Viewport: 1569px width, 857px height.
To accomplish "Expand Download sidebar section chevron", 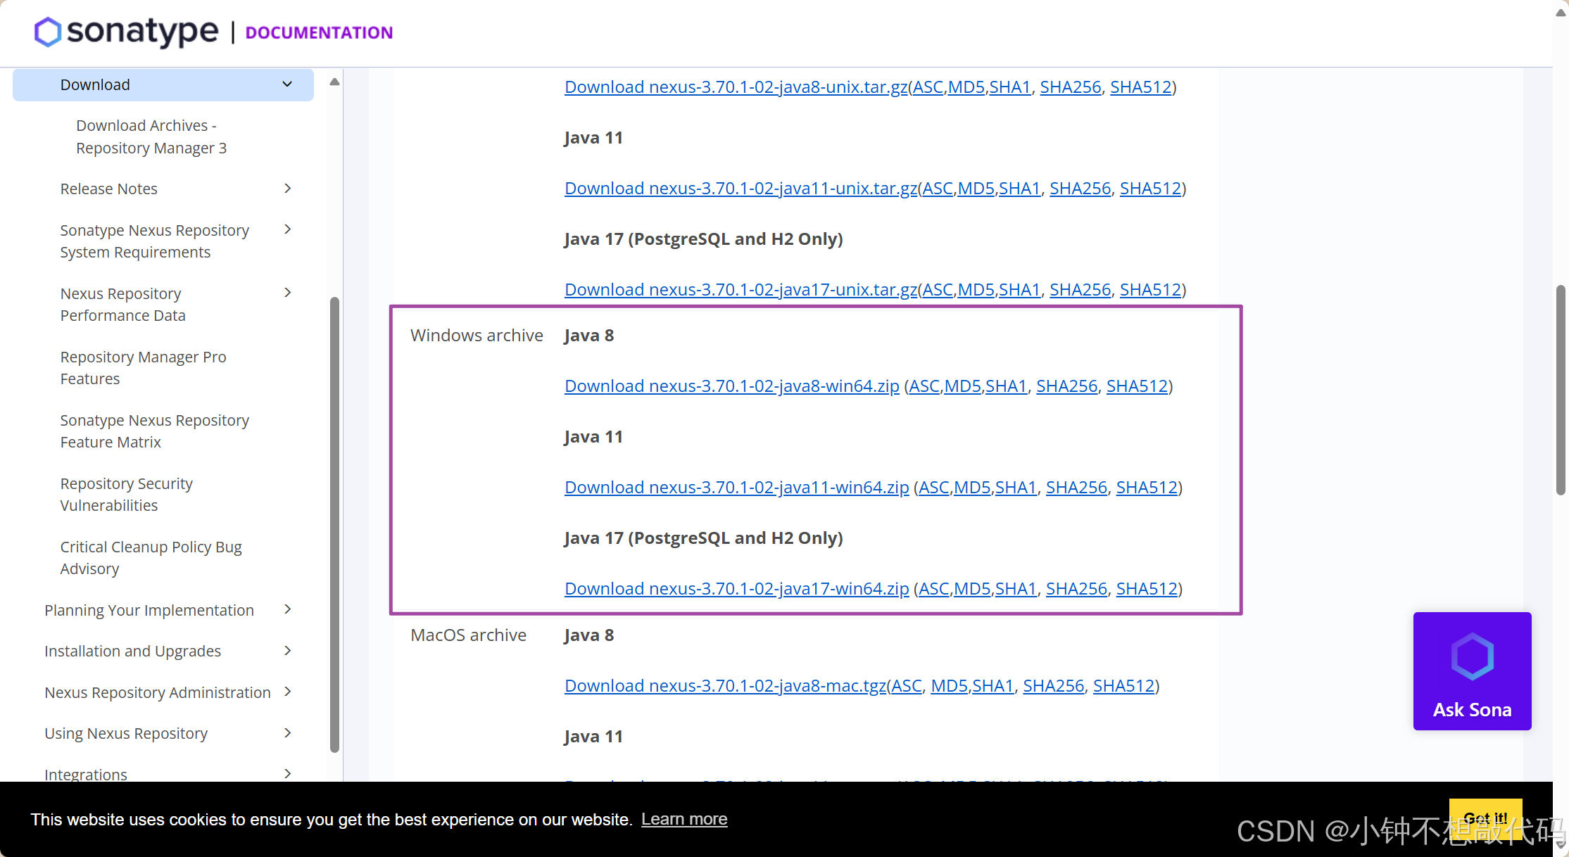I will [x=290, y=83].
